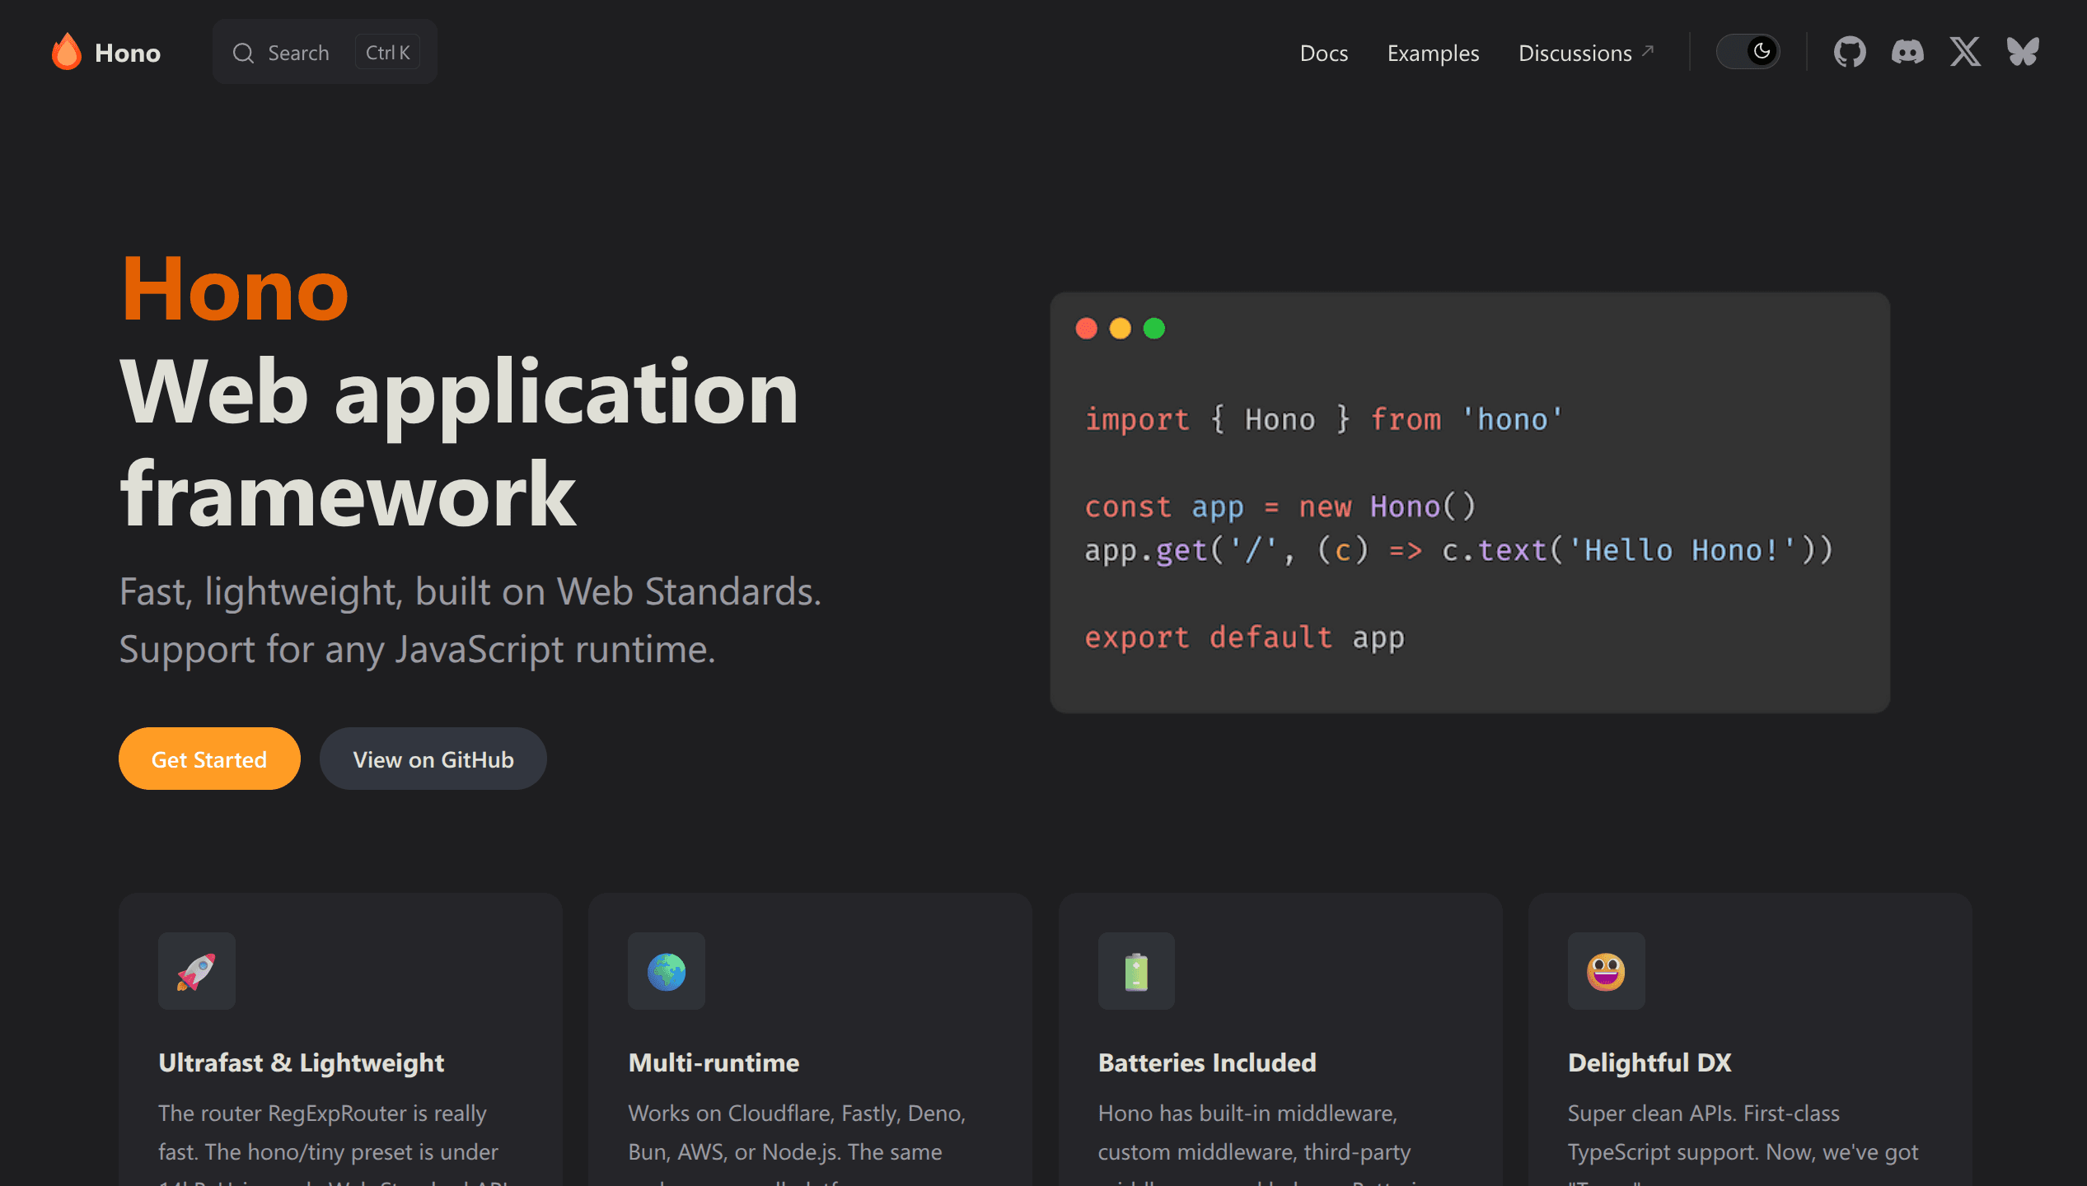Click the import Hono code line
Viewport: 2087px width, 1186px height.
coord(1323,419)
